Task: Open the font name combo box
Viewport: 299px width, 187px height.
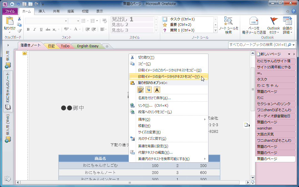Action: (x=46, y=21)
